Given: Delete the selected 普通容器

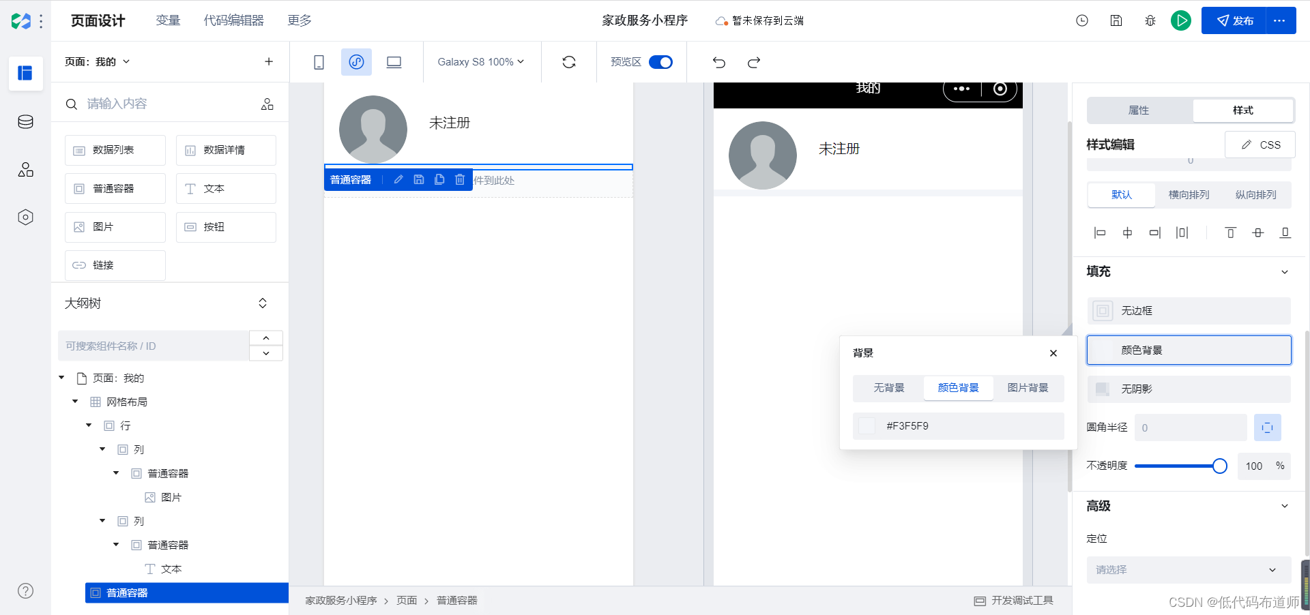Looking at the screenshot, I should tap(460, 179).
